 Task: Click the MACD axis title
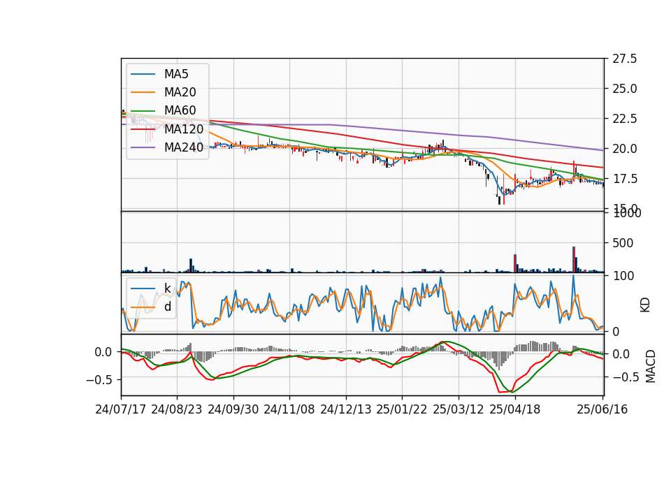click(x=651, y=366)
